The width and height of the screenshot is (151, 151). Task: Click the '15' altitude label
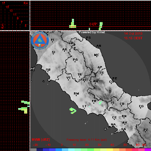[x=7, y=7]
